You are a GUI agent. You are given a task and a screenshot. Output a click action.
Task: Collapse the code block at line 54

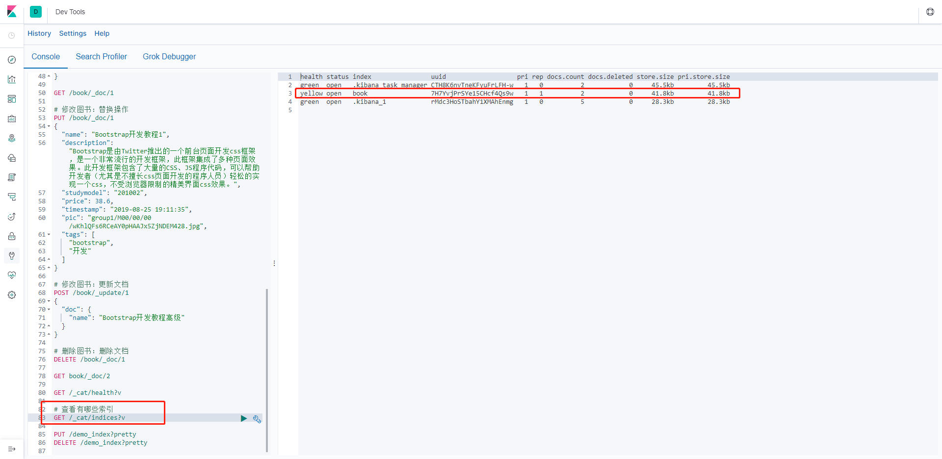point(49,126)
